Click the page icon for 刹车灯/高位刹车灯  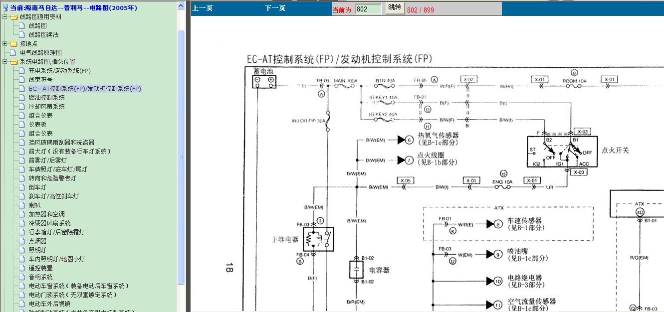pos(22,196)
